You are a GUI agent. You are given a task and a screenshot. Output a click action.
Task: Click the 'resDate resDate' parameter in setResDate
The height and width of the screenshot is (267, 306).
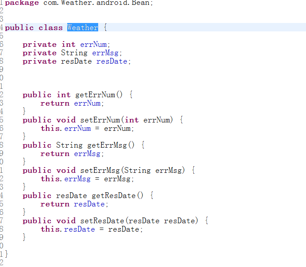tap(163, 221)
